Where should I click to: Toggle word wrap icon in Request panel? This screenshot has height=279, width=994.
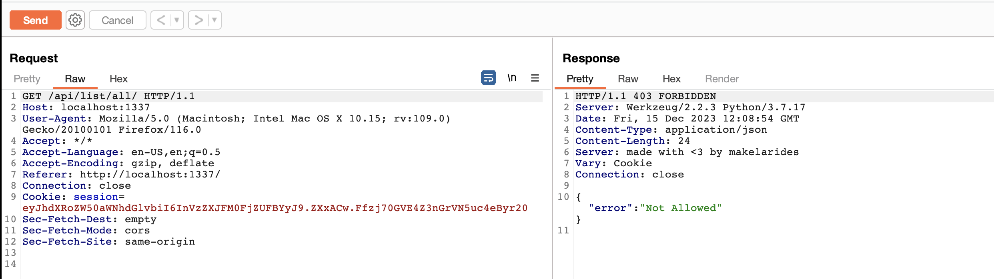pos(488,78)
